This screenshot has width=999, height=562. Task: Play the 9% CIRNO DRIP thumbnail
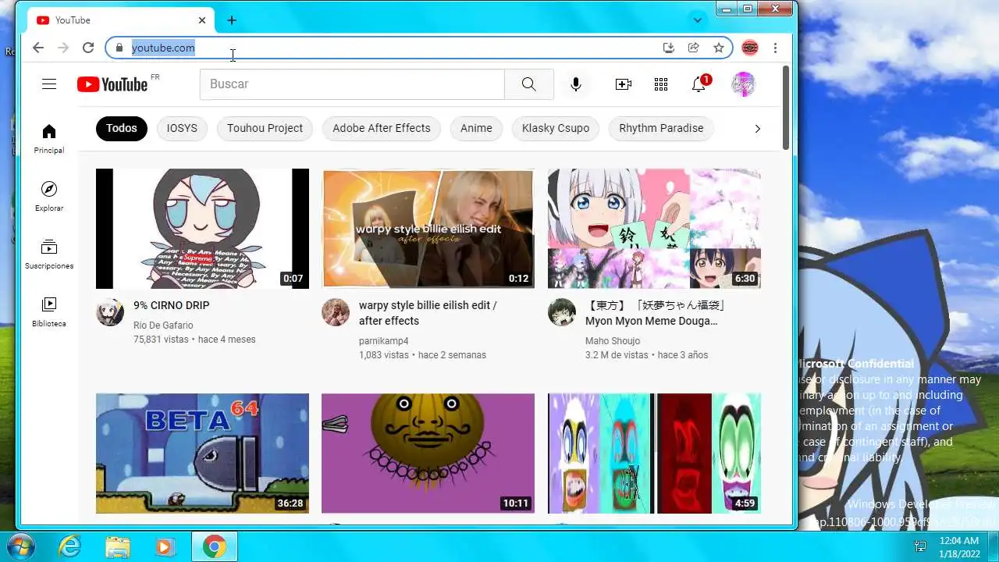202,229
